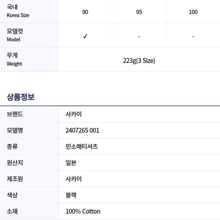
Task: Click the 무게 Weight row label
Action: [x=14, y=59]
